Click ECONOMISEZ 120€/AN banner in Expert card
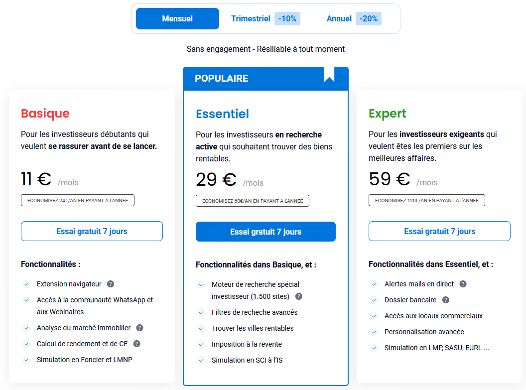This screenshot has height=390, width=526. pos(426,200)
